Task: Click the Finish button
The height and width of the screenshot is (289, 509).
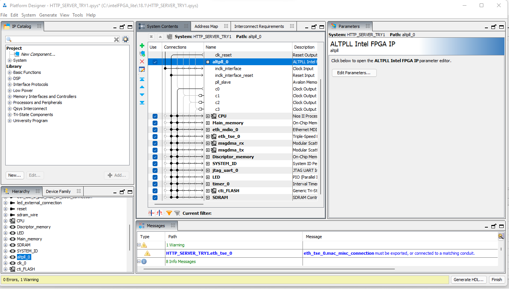Action: click(x=497, y=280)
